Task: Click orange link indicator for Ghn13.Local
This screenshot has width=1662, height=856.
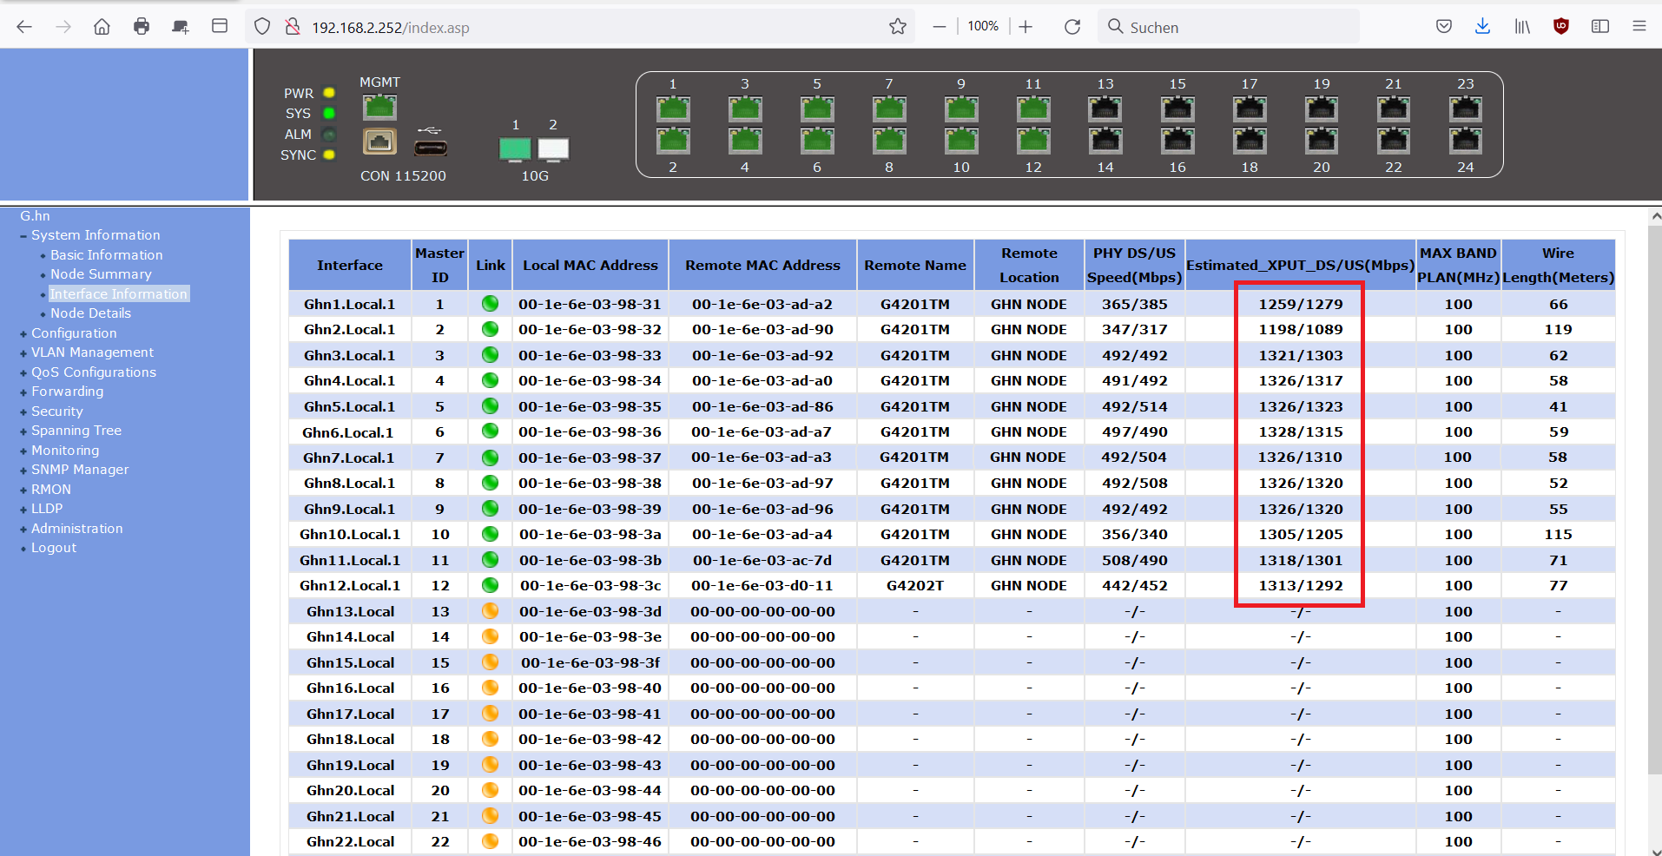Action: 490,611
